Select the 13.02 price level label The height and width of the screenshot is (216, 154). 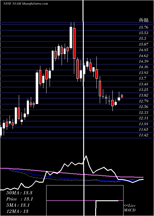[x=144, y=95]
